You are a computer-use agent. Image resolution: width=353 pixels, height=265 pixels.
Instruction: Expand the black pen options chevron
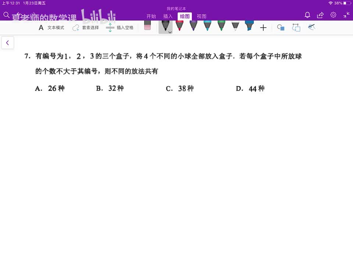point(170,32)
